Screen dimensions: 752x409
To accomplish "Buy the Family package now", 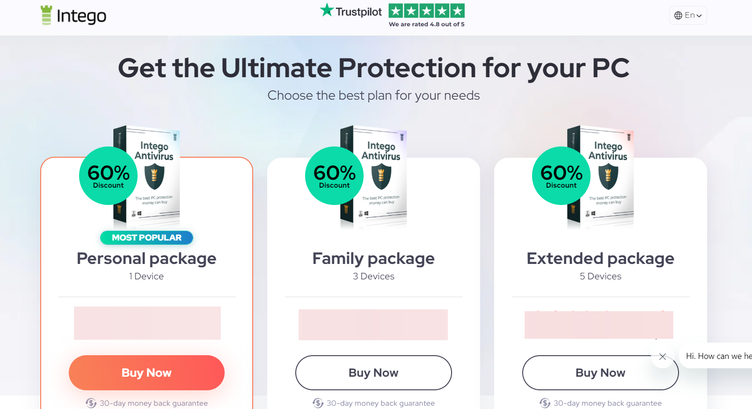I will coord(373,372).
